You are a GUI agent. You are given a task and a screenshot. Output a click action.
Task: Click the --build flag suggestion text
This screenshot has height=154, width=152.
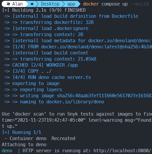139,4
